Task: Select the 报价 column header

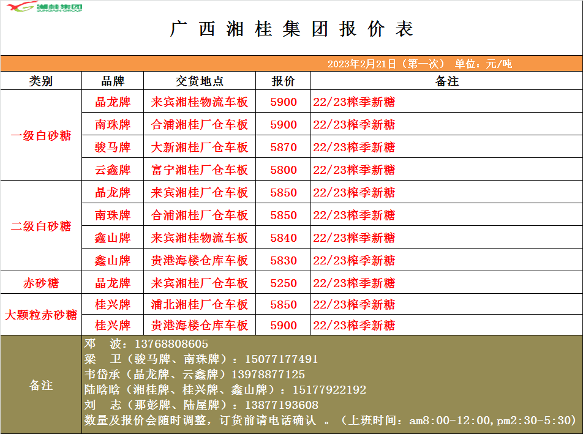Action: (283, 81)
